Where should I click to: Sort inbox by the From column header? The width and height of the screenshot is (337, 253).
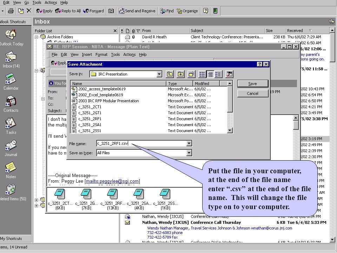point(165,31)
